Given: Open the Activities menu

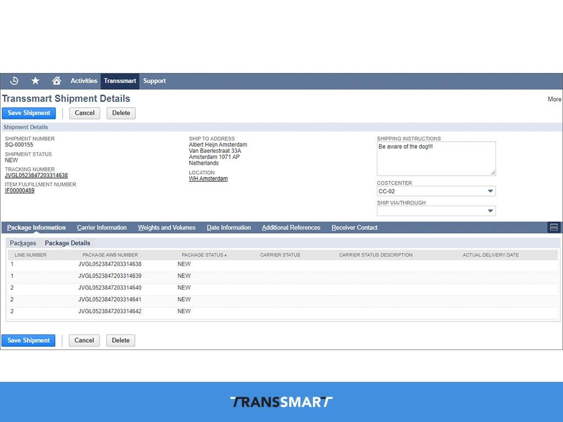Looking at the screenshot, I should (84, 81).
